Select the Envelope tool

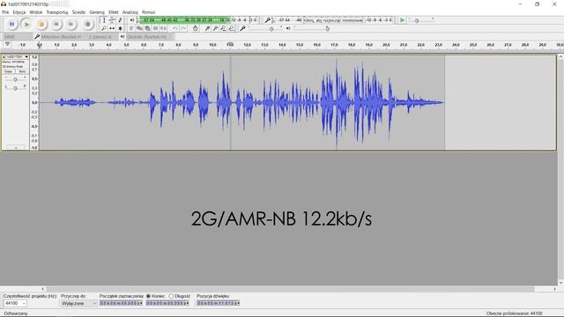pos(112,20)
